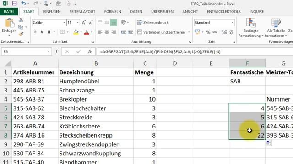Open the Auto Fill Options button
Image resolution: width=293 pixels, height=164 pixels.
pyautogui.click(x=269, y=143)
